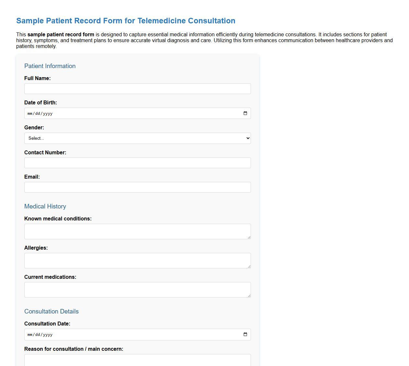
Task: Click the Email input field
Action: coord(137,187)
